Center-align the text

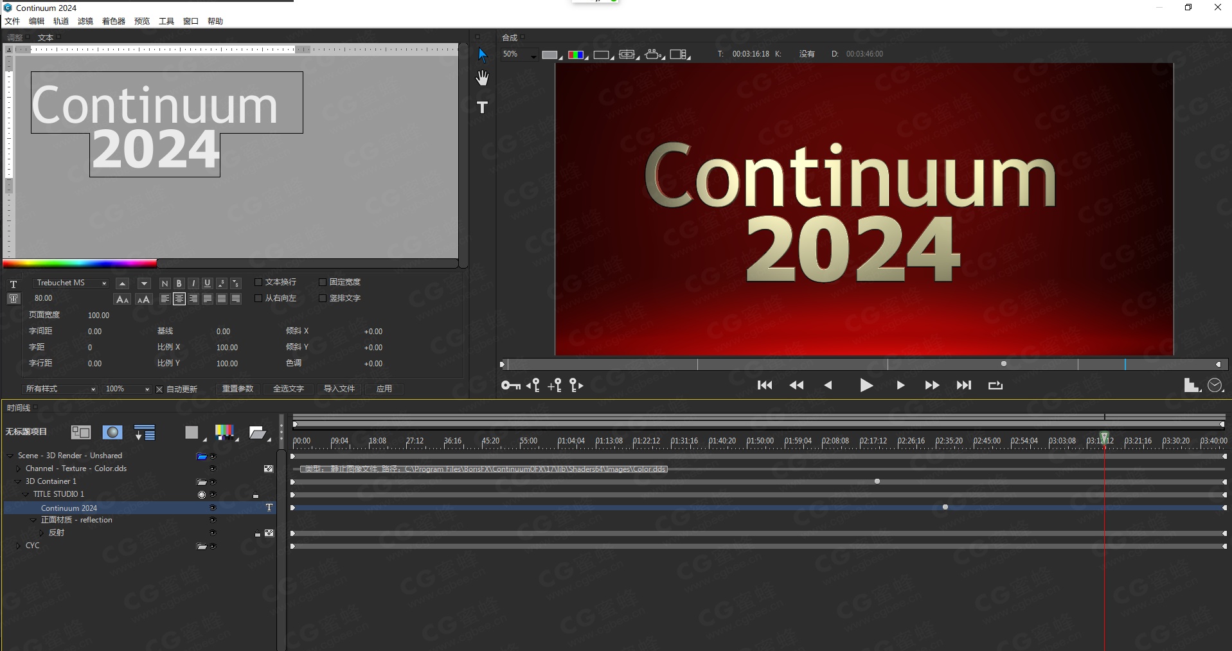179,299
